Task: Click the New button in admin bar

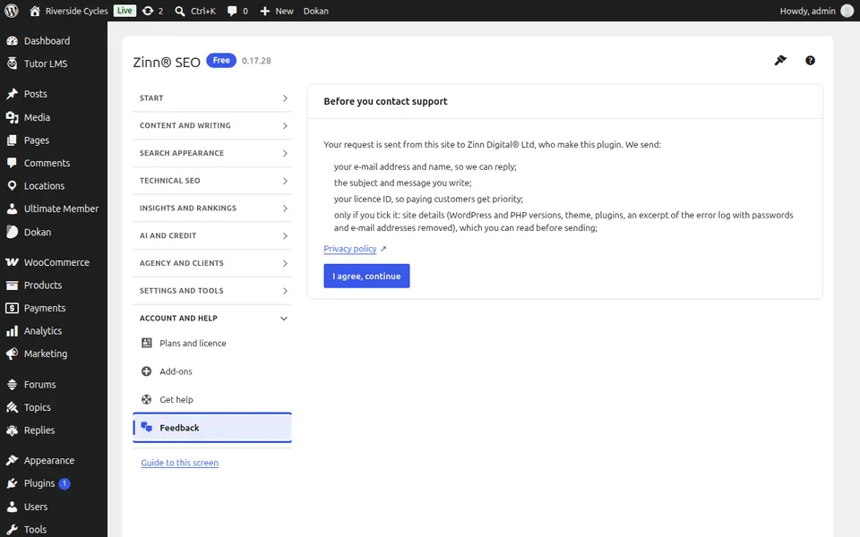Action: pyautogui.click(x=277, y=11)
